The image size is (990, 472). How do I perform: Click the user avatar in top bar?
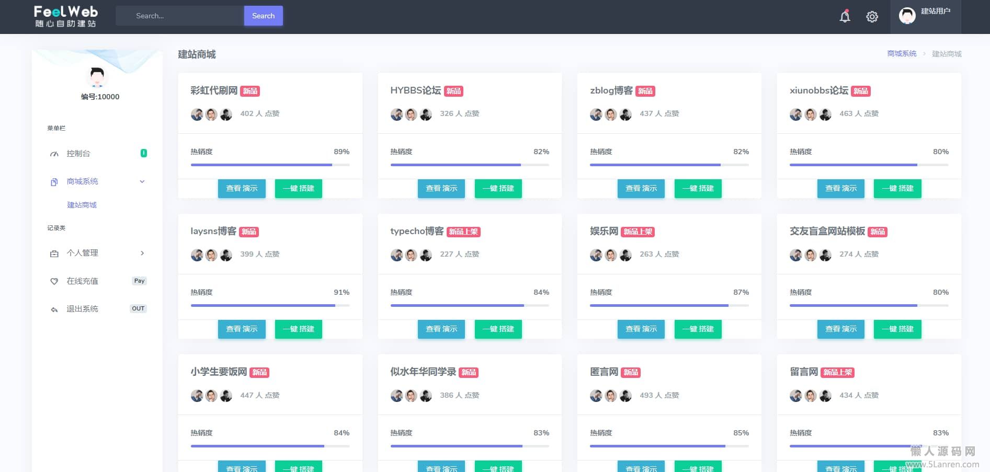(x=907, y=16)
